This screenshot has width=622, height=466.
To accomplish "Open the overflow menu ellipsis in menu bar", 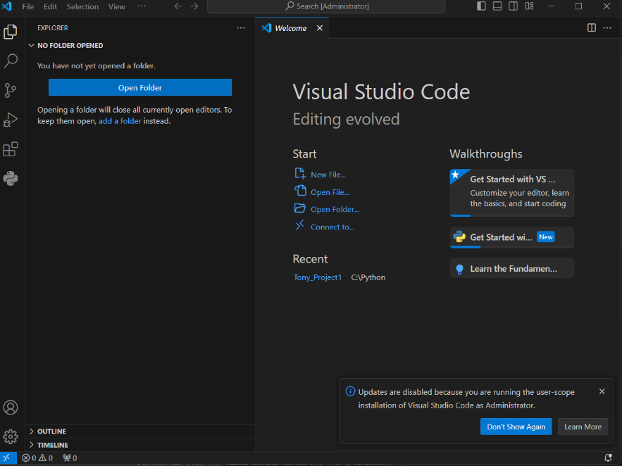I will pyautogui.click(x=142, y=6).
